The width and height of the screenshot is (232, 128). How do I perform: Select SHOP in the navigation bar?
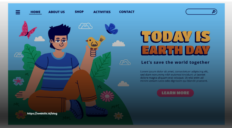(79, 12)
